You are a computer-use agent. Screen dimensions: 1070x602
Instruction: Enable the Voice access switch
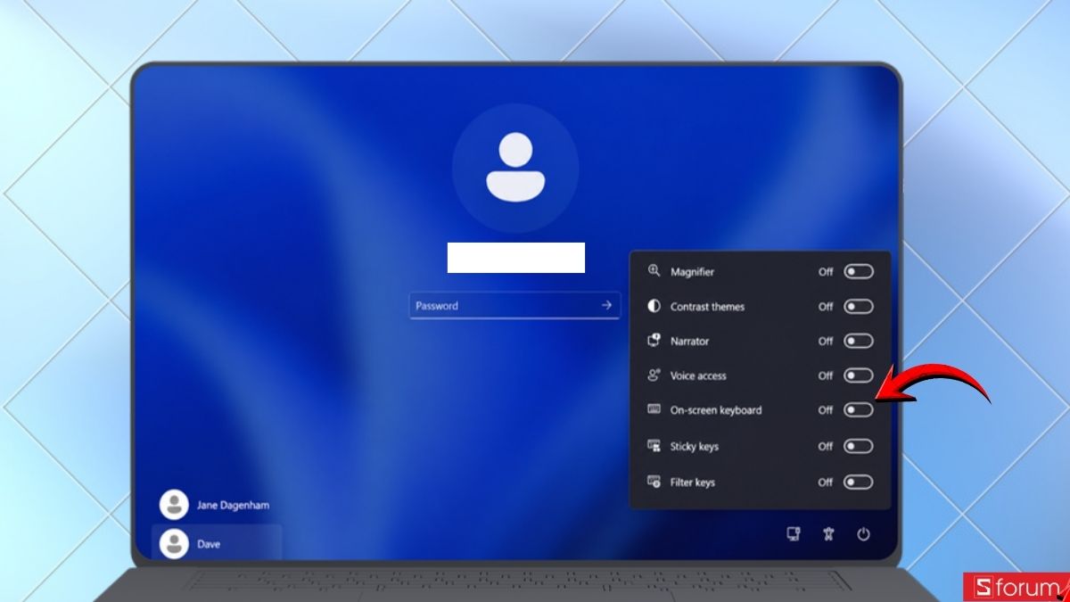(x=858, y=375)
